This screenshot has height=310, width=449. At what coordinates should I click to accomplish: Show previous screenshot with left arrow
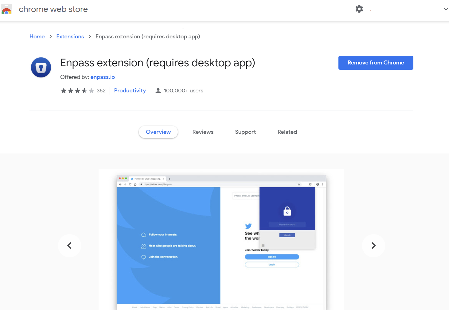point(70,246)
